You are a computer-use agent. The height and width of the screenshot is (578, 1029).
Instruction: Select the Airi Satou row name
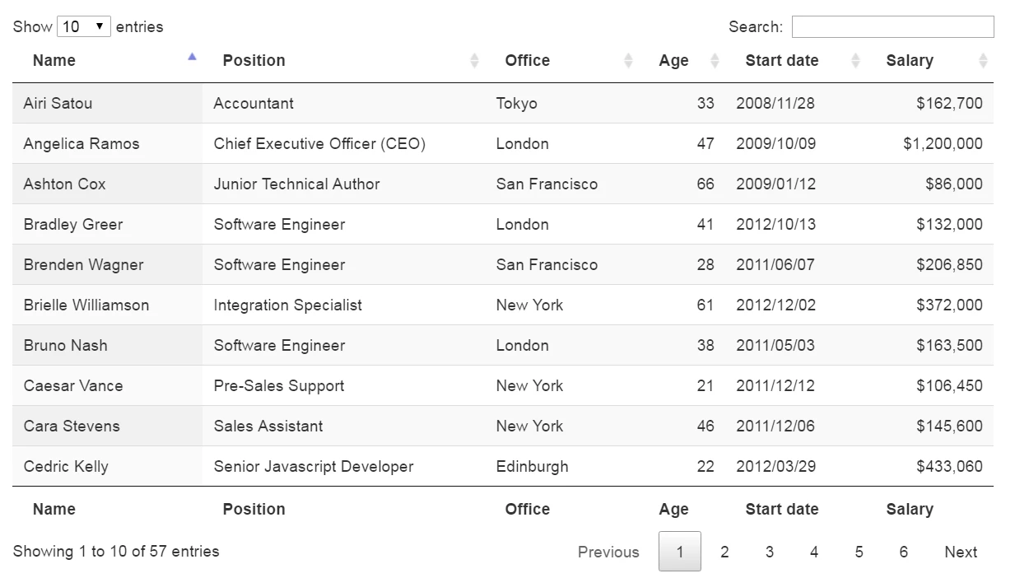click(x=58, y=104)
